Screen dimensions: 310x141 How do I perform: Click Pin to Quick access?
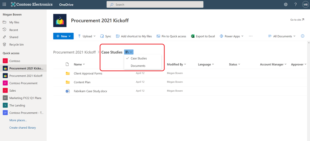171,36
